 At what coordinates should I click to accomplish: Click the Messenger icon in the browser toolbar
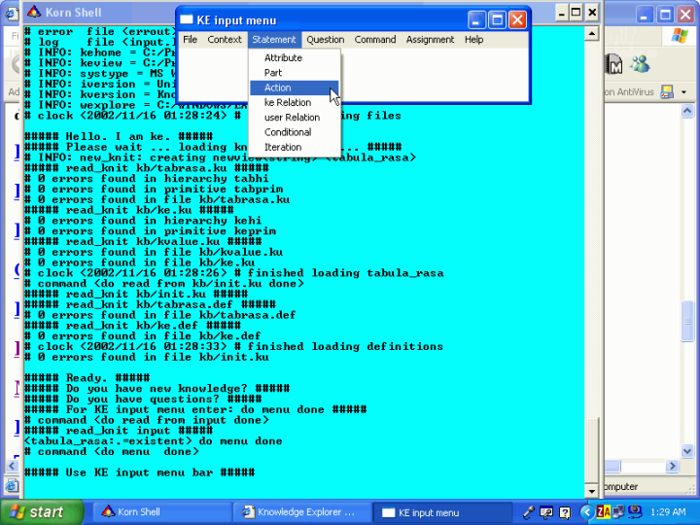point(640,64)
